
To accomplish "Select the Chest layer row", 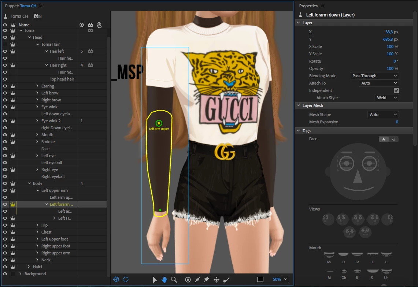I will (54, 232).
